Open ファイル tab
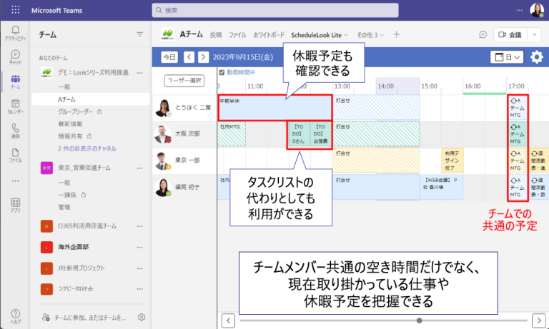The image size is (549, 329). click(x=237, y=35)
